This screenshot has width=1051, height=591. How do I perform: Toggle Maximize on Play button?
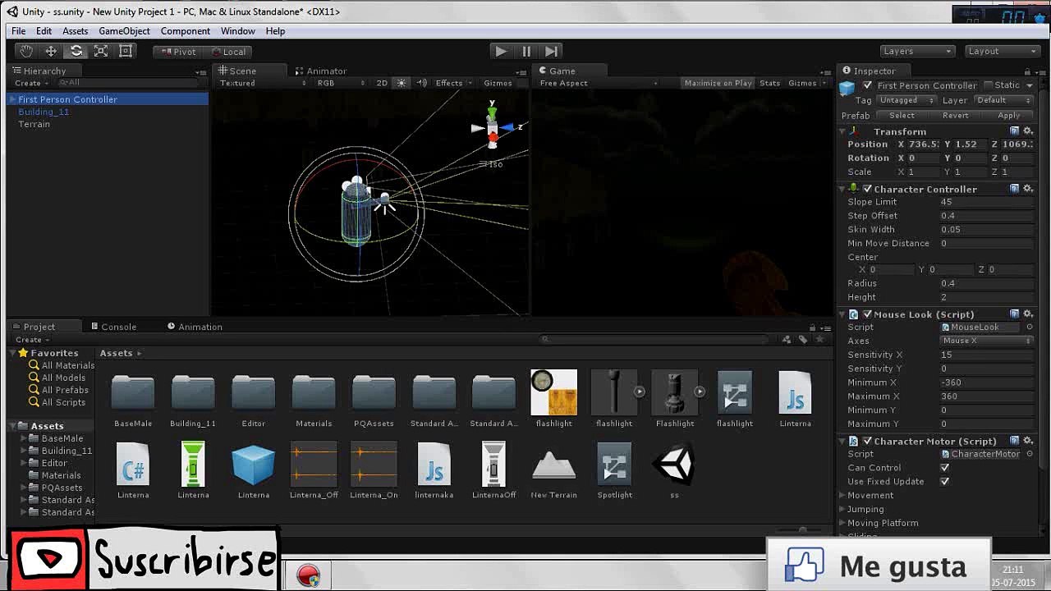[x=718, y=83]
